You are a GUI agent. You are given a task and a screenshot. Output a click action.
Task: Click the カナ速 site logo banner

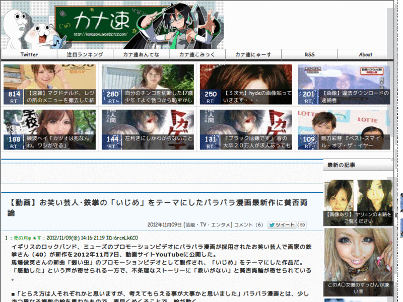coord(112,25)
